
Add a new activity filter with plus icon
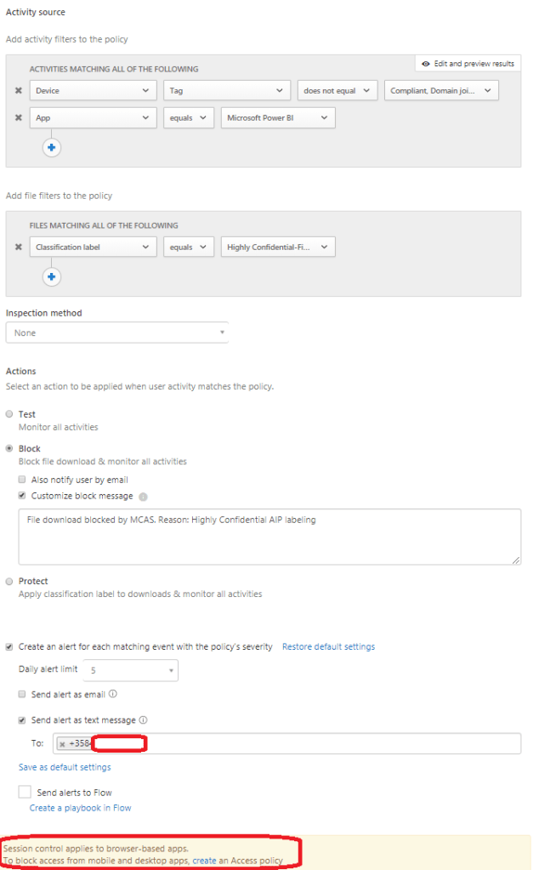point(52,147)
